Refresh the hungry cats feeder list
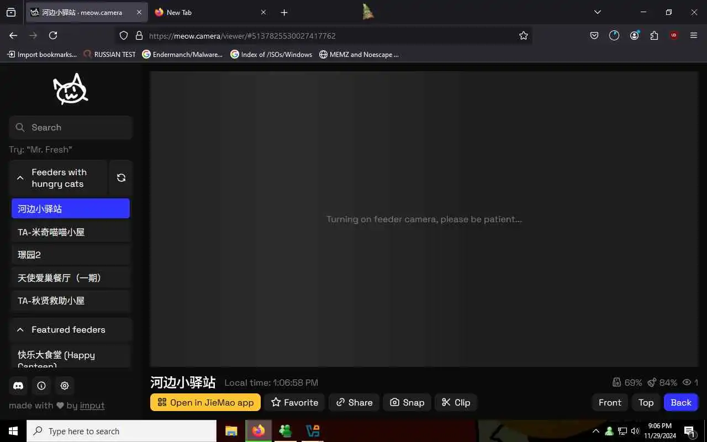707x442 pixels. pyautogui.click(x=121, y=178)
